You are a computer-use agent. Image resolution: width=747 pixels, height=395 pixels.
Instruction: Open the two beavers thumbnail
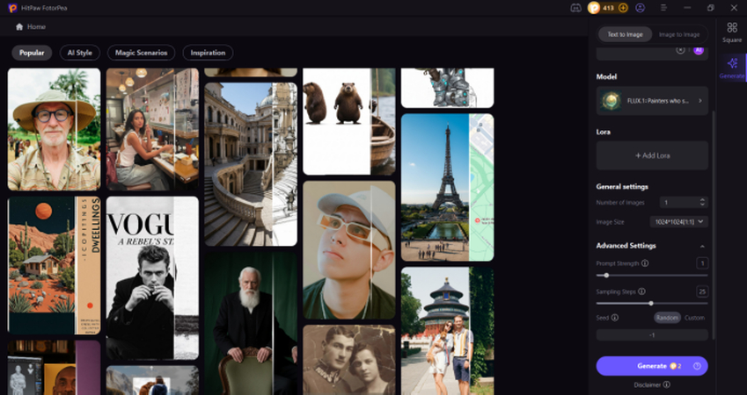coord(349,122)
